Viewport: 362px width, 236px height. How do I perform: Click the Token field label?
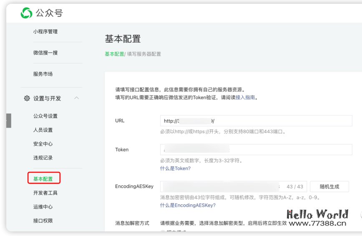(x=122, y=150)
